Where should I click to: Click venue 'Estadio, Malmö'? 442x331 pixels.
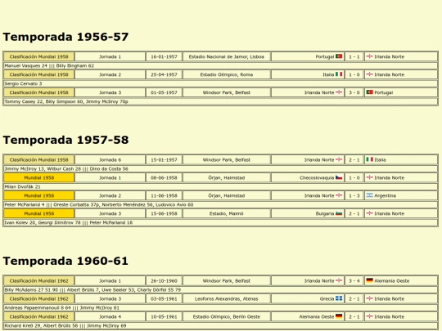click(227, 213)
